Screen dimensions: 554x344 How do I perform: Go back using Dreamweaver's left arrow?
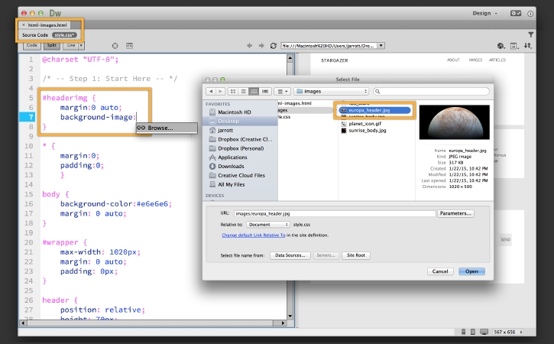(249, 46)
